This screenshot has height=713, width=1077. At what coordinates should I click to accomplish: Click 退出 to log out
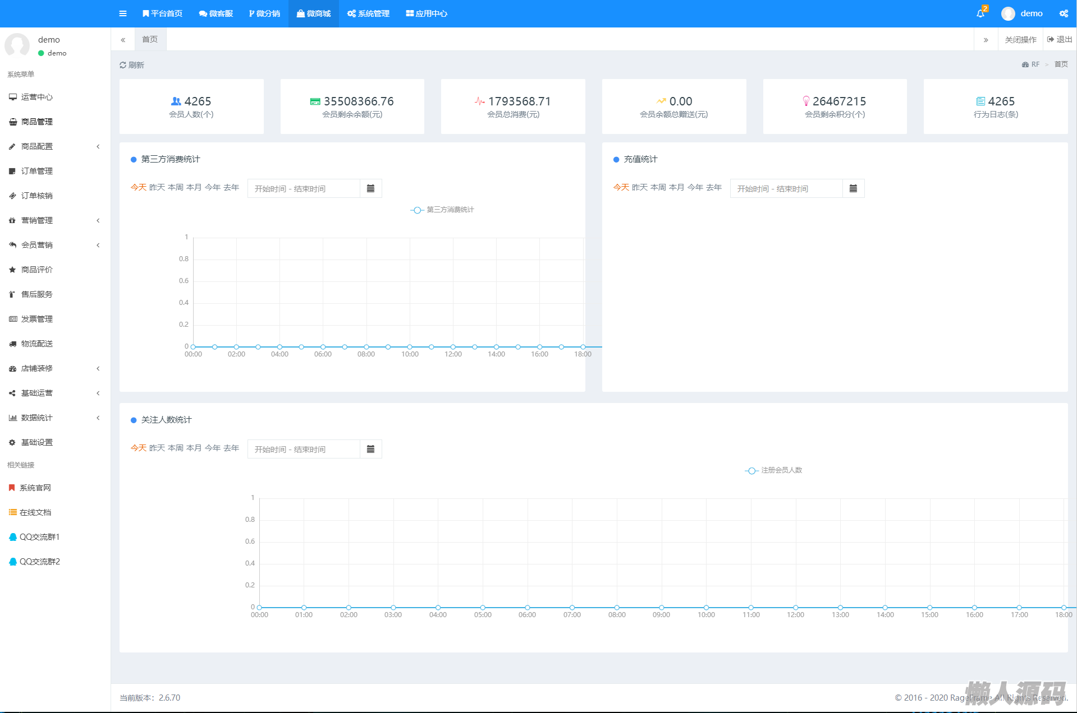1060,39
